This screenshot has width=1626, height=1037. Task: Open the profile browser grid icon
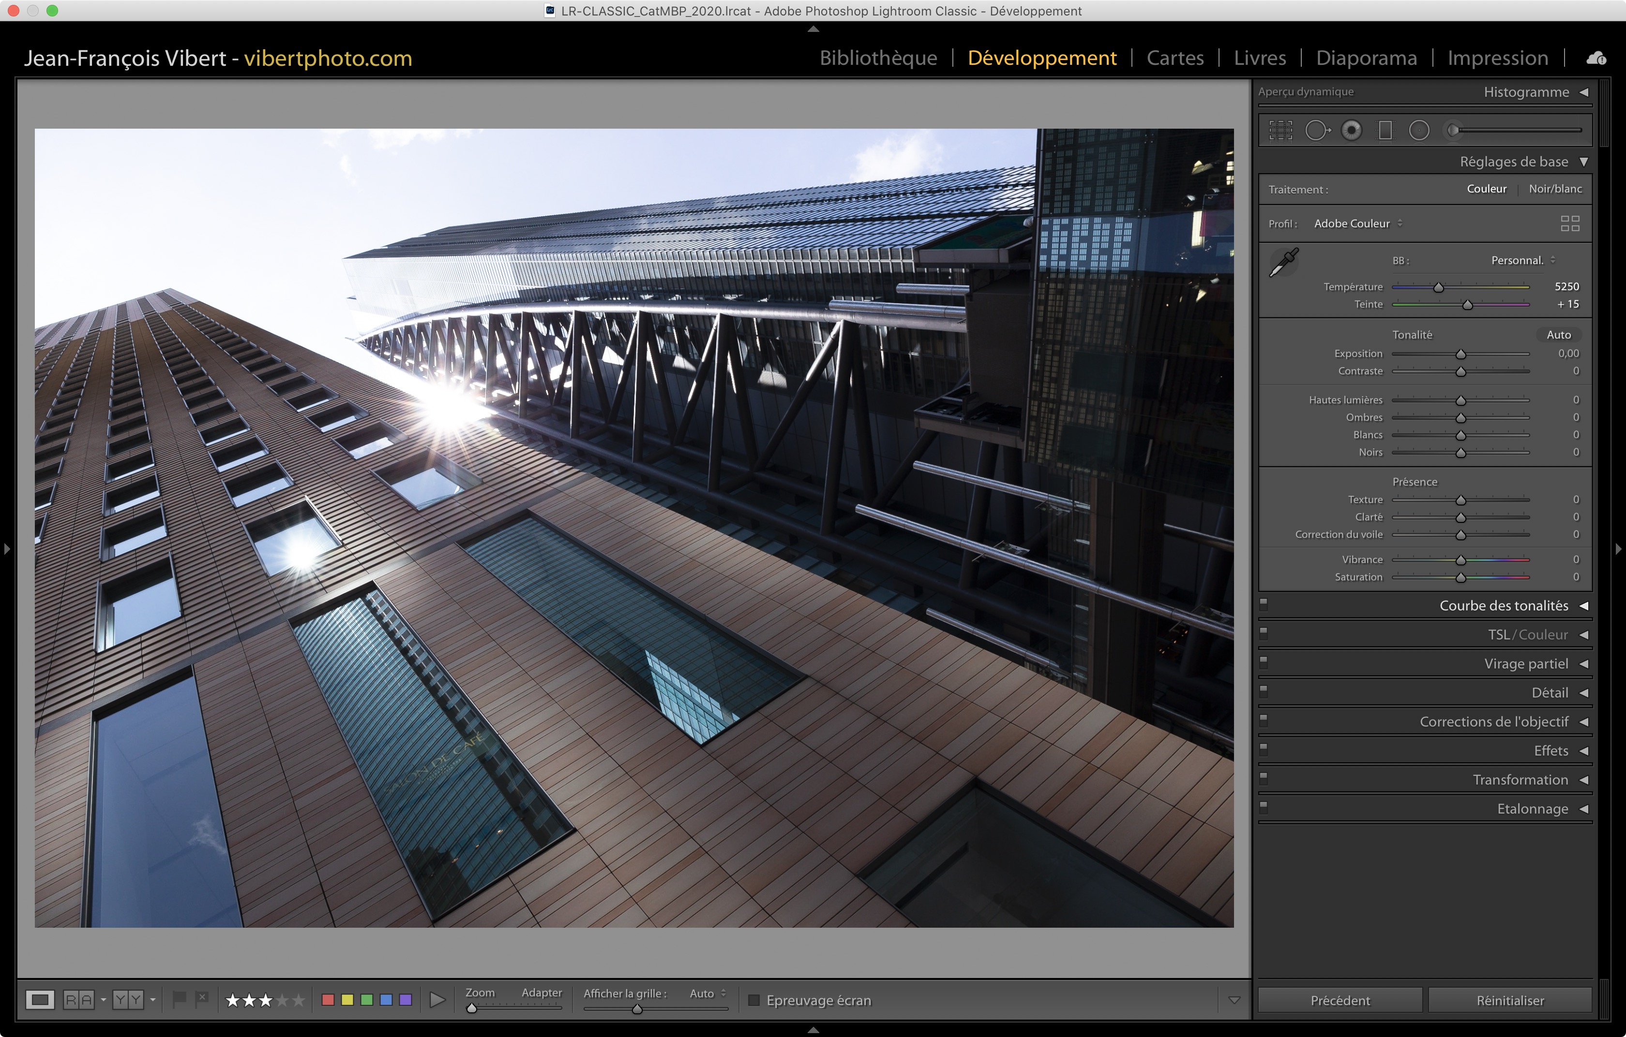[x=1570, y=223]
